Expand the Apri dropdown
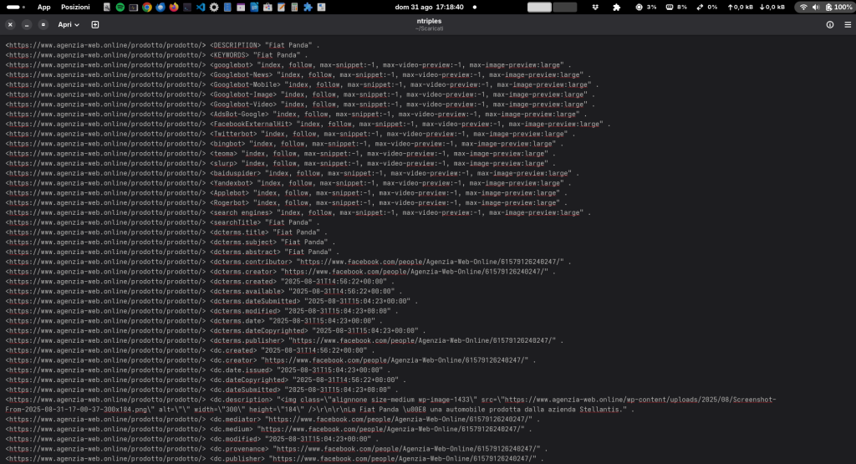This screenshot has width=856, height=464. click(x=69, y=25)
